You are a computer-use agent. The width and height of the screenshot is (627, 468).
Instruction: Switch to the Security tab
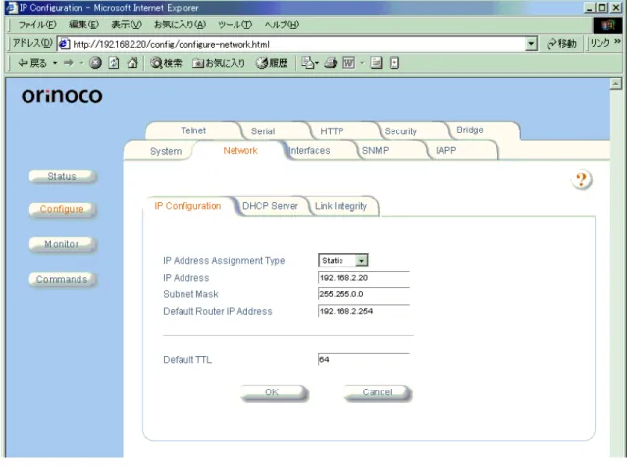coord(400,131)
